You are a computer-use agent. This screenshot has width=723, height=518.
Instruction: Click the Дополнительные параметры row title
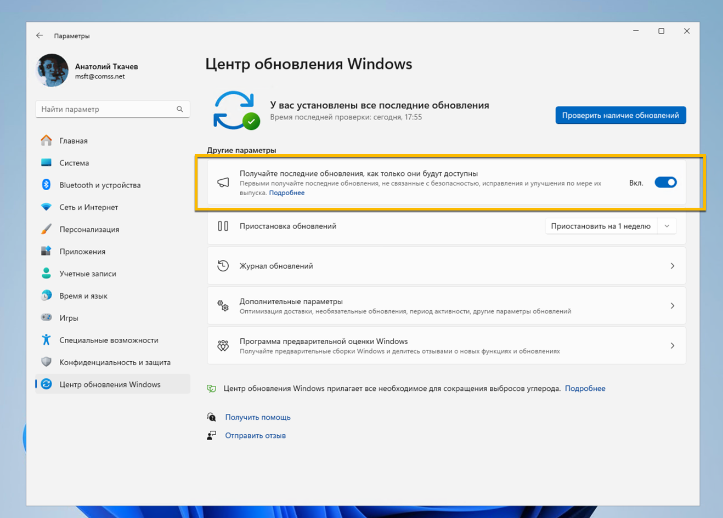pyautogui.click(x=291, y=301)
